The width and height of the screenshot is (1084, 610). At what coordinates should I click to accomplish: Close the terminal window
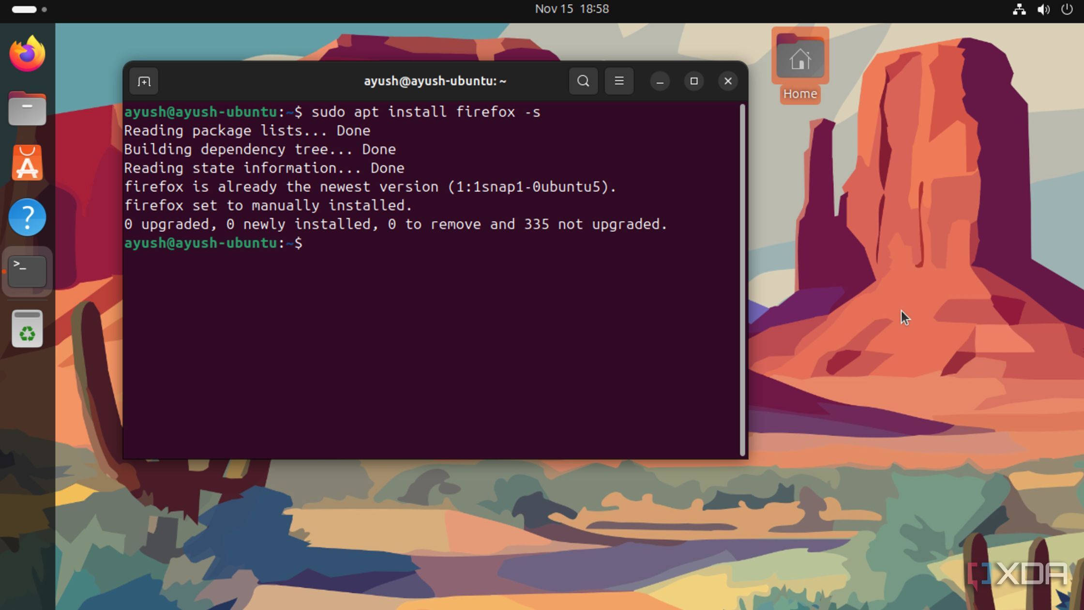click(x=728, y=81)
